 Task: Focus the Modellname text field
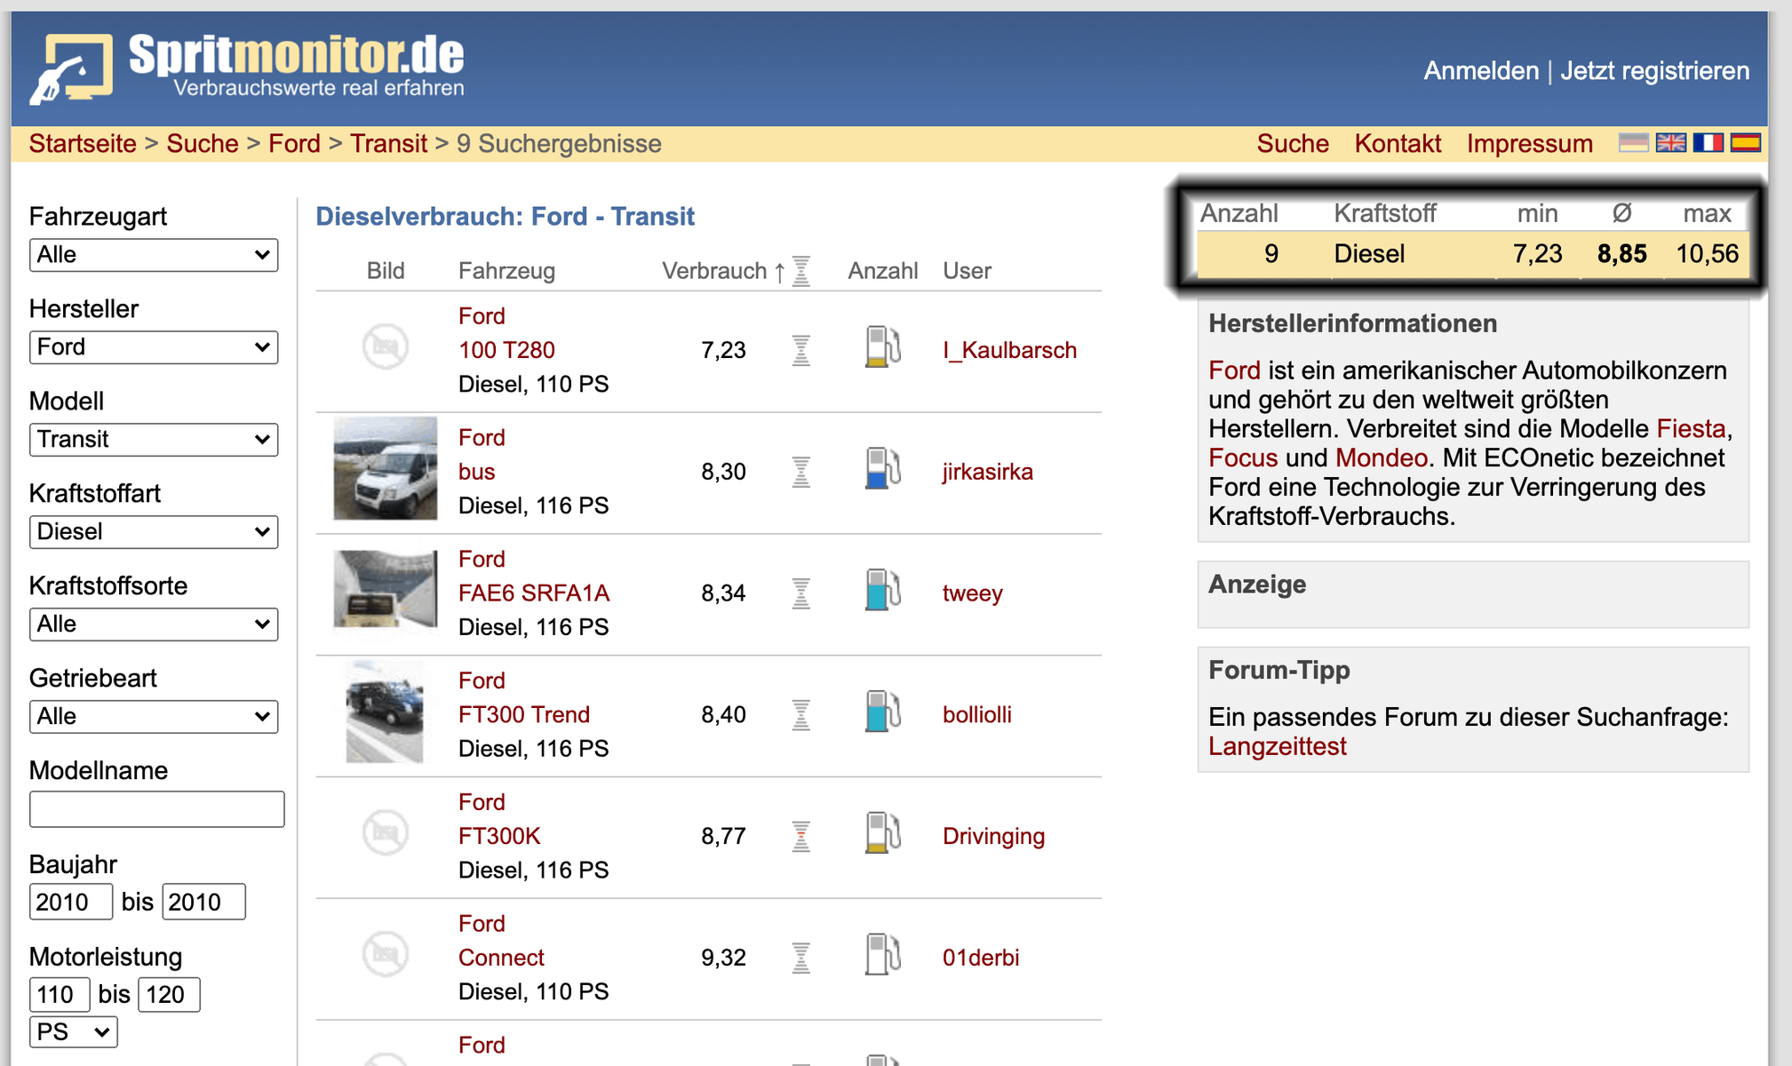point(156,809)
